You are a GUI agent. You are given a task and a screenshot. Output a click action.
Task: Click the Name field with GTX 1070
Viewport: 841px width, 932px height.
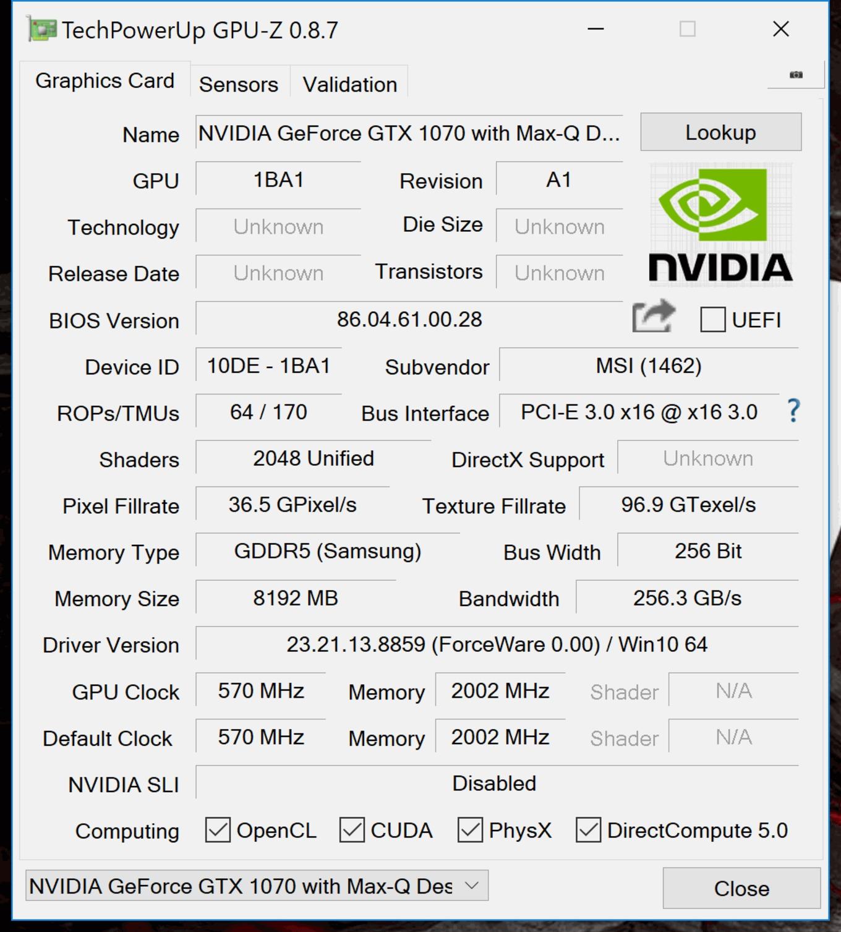point(409,132)
